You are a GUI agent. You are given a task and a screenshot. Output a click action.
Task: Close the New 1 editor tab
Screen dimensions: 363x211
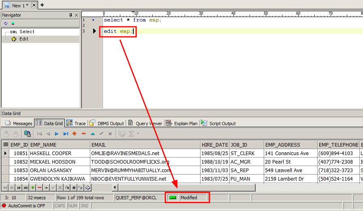pos(34,5)
